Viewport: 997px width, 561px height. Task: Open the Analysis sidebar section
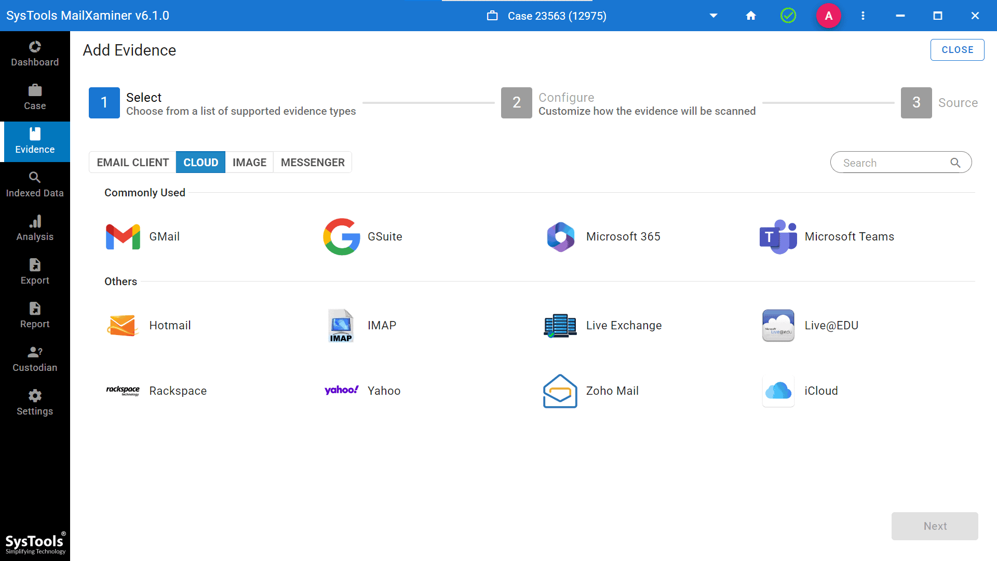click(35, 229)
